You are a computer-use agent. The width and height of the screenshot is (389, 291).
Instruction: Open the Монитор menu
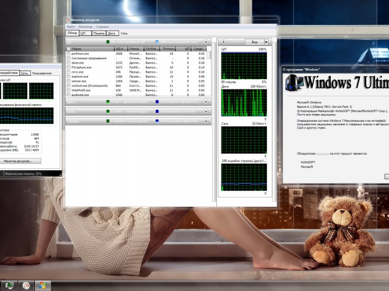[86, 27]
